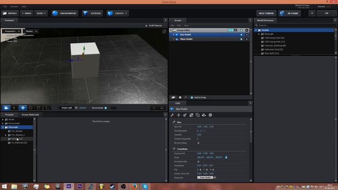Open the group number dropdown on Group Folder
Image resolution: width=338 pixels, height=190 pixels.
point(236,31)
